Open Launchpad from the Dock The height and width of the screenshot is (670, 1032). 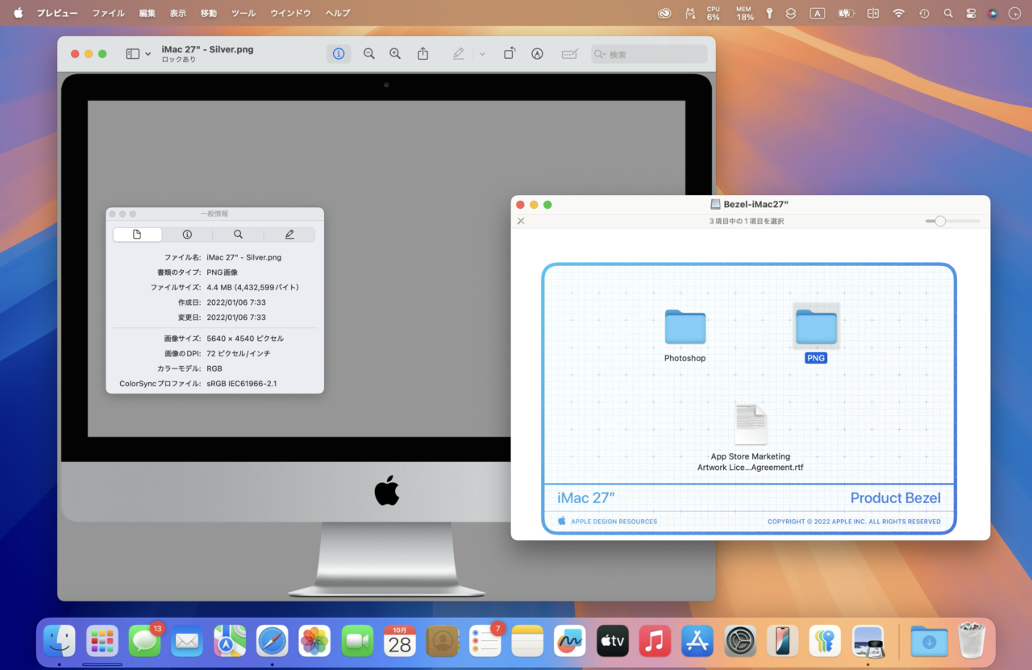click(x=102, y=641)
